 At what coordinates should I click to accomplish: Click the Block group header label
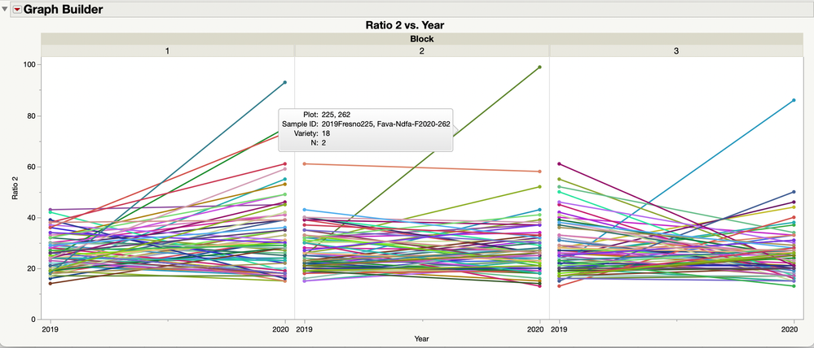(x=421, y=39)
